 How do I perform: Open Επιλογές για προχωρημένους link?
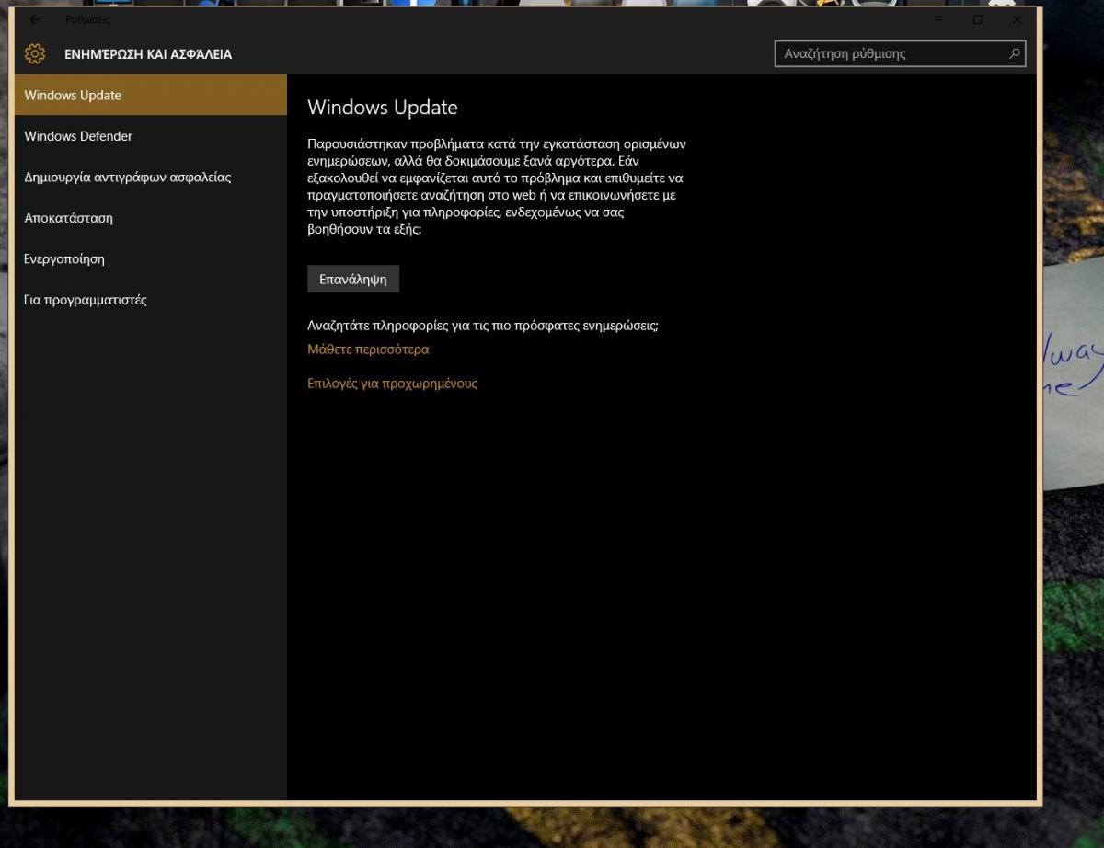pos(392,384)
